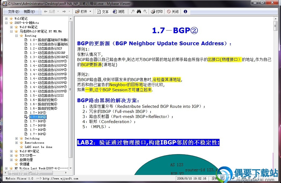Screen dimensions: 281x183
Task: Click the back arrow (后退)
Action: click(x=49, y=12)
